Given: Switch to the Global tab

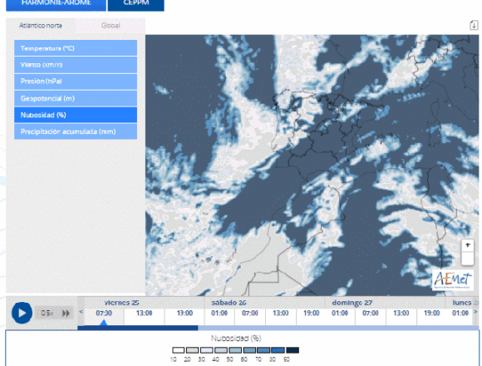Looking at the screenshot, I should [111, 26].
